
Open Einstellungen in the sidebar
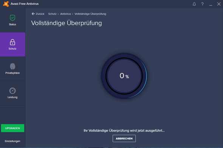[x=12, y=141]
